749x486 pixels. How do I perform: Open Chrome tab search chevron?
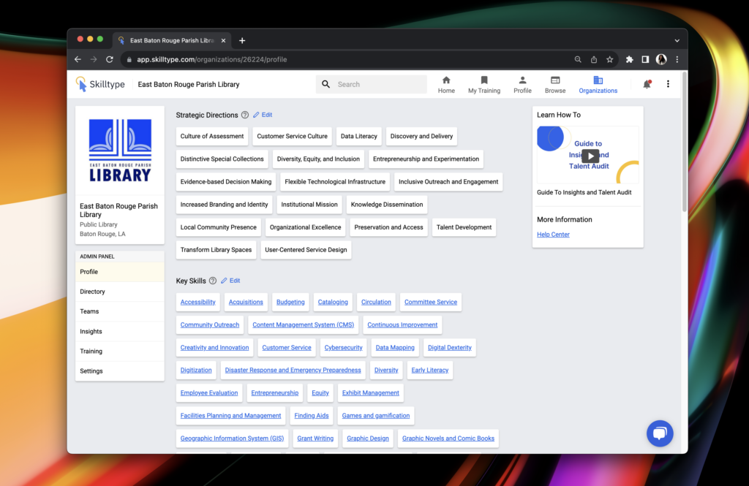click(x=677, y=41)
